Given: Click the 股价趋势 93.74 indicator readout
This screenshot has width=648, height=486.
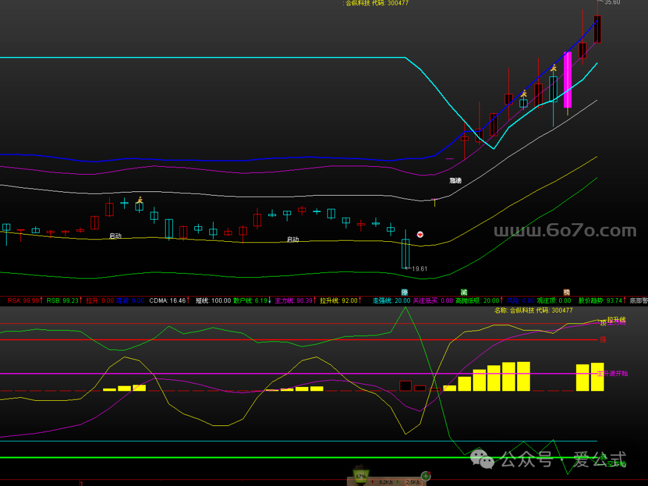Looking at the screenshot, I should coord(599,301).
